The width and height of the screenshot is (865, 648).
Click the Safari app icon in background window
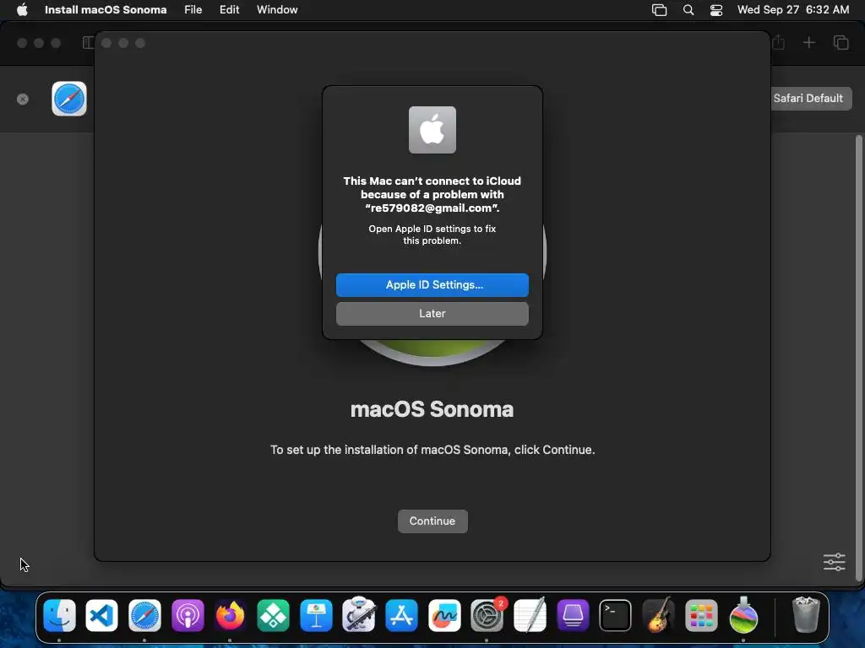pyautogui.click(x=69, y=99)
